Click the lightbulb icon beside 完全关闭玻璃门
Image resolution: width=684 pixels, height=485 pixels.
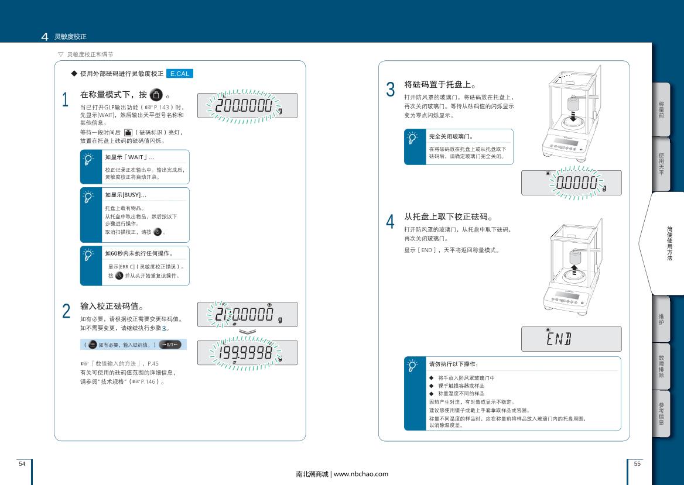pyautogui.click(x=414, y=138)
